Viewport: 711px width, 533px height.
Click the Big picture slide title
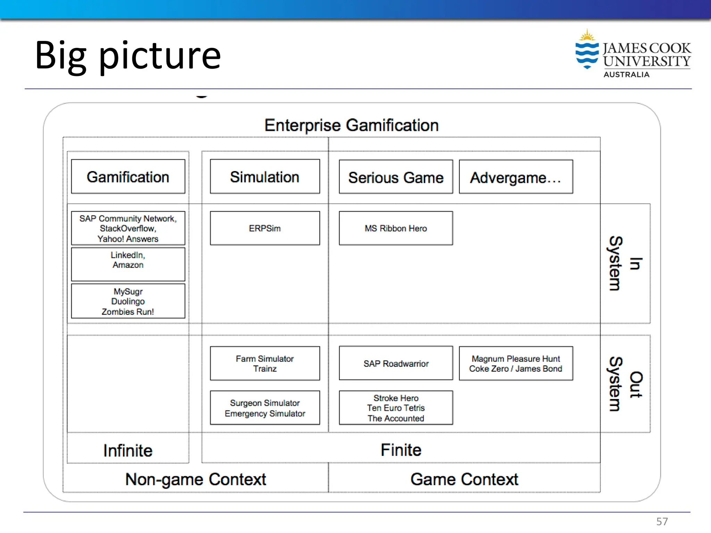coord(128,55)
